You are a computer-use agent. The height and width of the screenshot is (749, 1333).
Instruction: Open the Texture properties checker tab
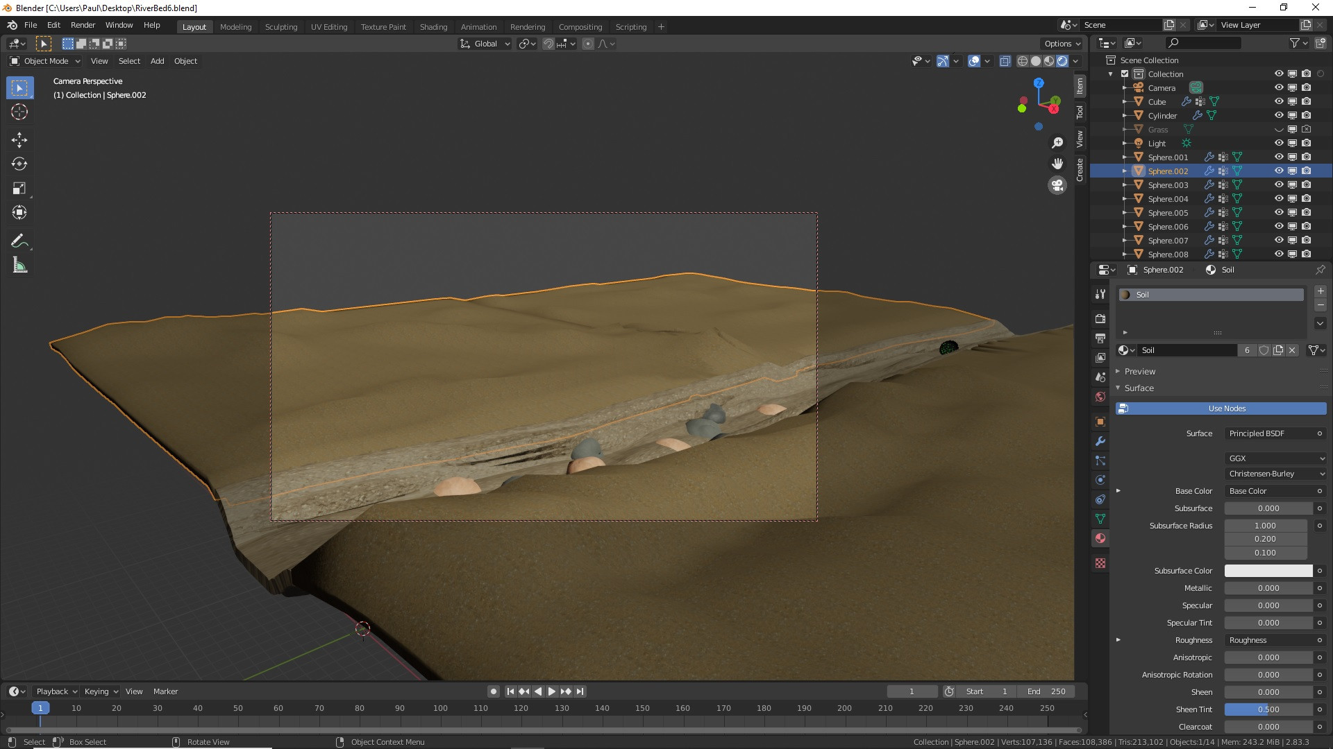(1100, 563)
